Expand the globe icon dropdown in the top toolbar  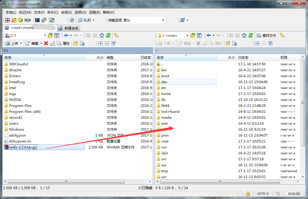(188, 20)
